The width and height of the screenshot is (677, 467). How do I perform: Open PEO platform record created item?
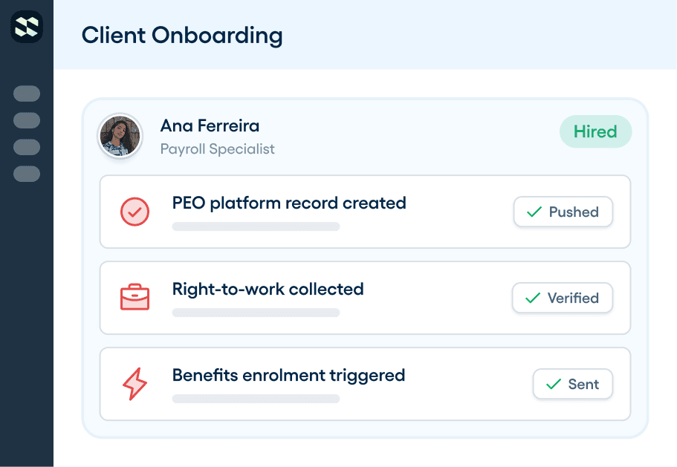(366, 212)
